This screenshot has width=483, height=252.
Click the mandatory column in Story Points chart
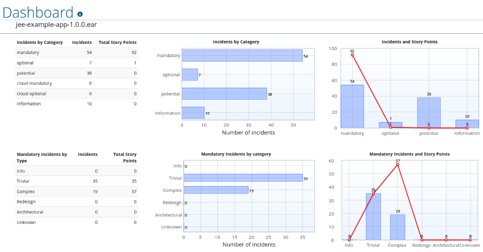click(353, 106)
